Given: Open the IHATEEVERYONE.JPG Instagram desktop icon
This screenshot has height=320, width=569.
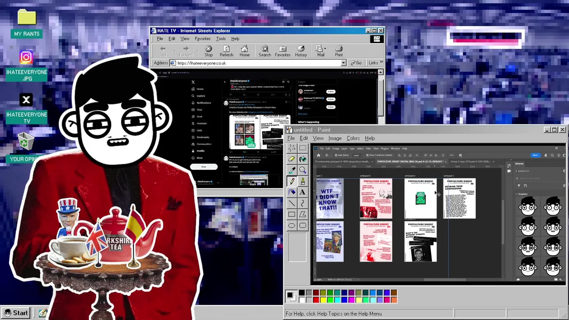Looking at the screenshot, I should 26,66.
